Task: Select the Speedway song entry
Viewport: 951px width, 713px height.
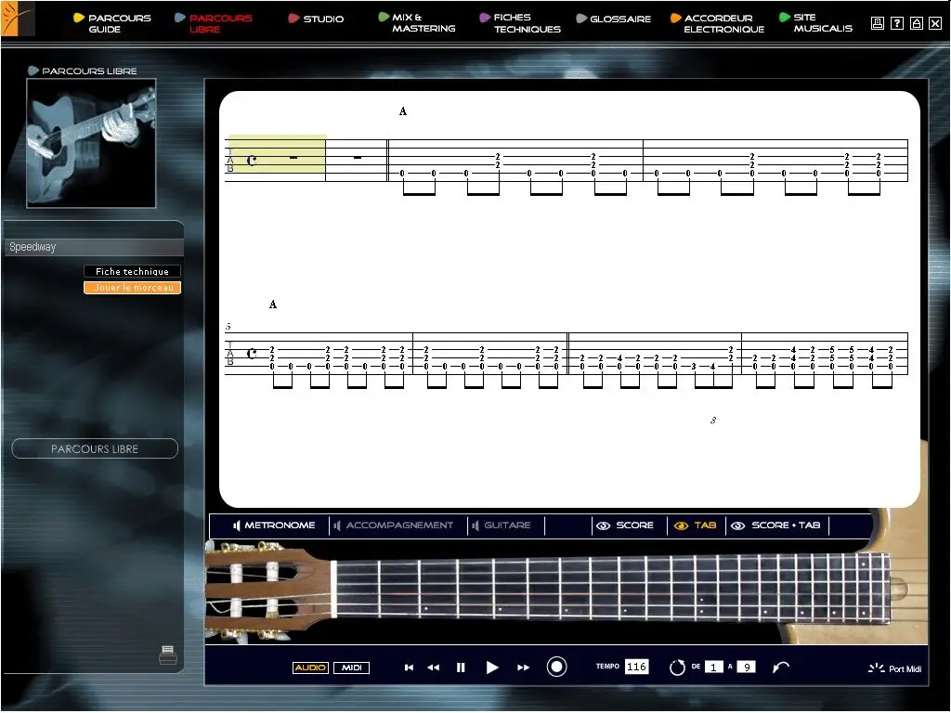Action: click(94, 247)
